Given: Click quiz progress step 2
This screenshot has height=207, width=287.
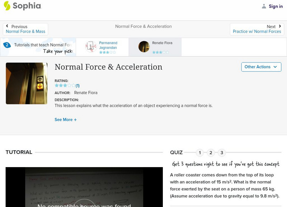Looking at the screenshot, I should (x=211, y=152).
